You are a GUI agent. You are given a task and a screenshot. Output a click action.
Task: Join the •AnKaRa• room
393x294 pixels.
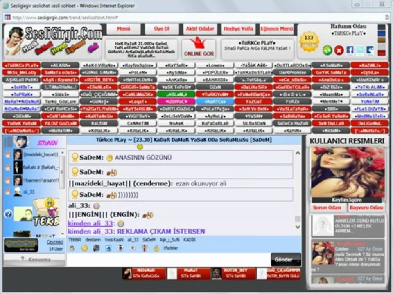coord(176,80)
